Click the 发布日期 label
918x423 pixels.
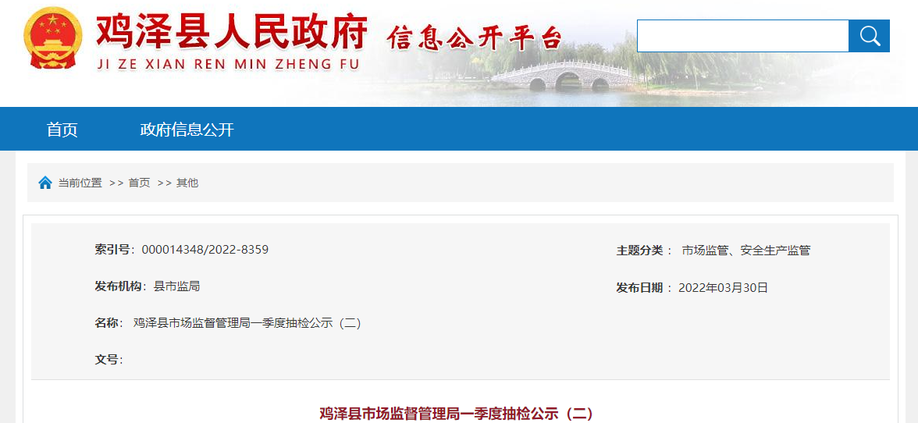[640, 287]
